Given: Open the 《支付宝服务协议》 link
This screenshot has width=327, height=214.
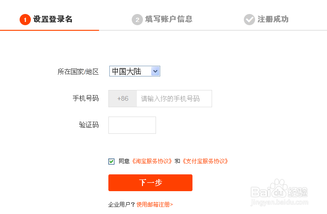Looking at the screenshot, I should [205, 161].
